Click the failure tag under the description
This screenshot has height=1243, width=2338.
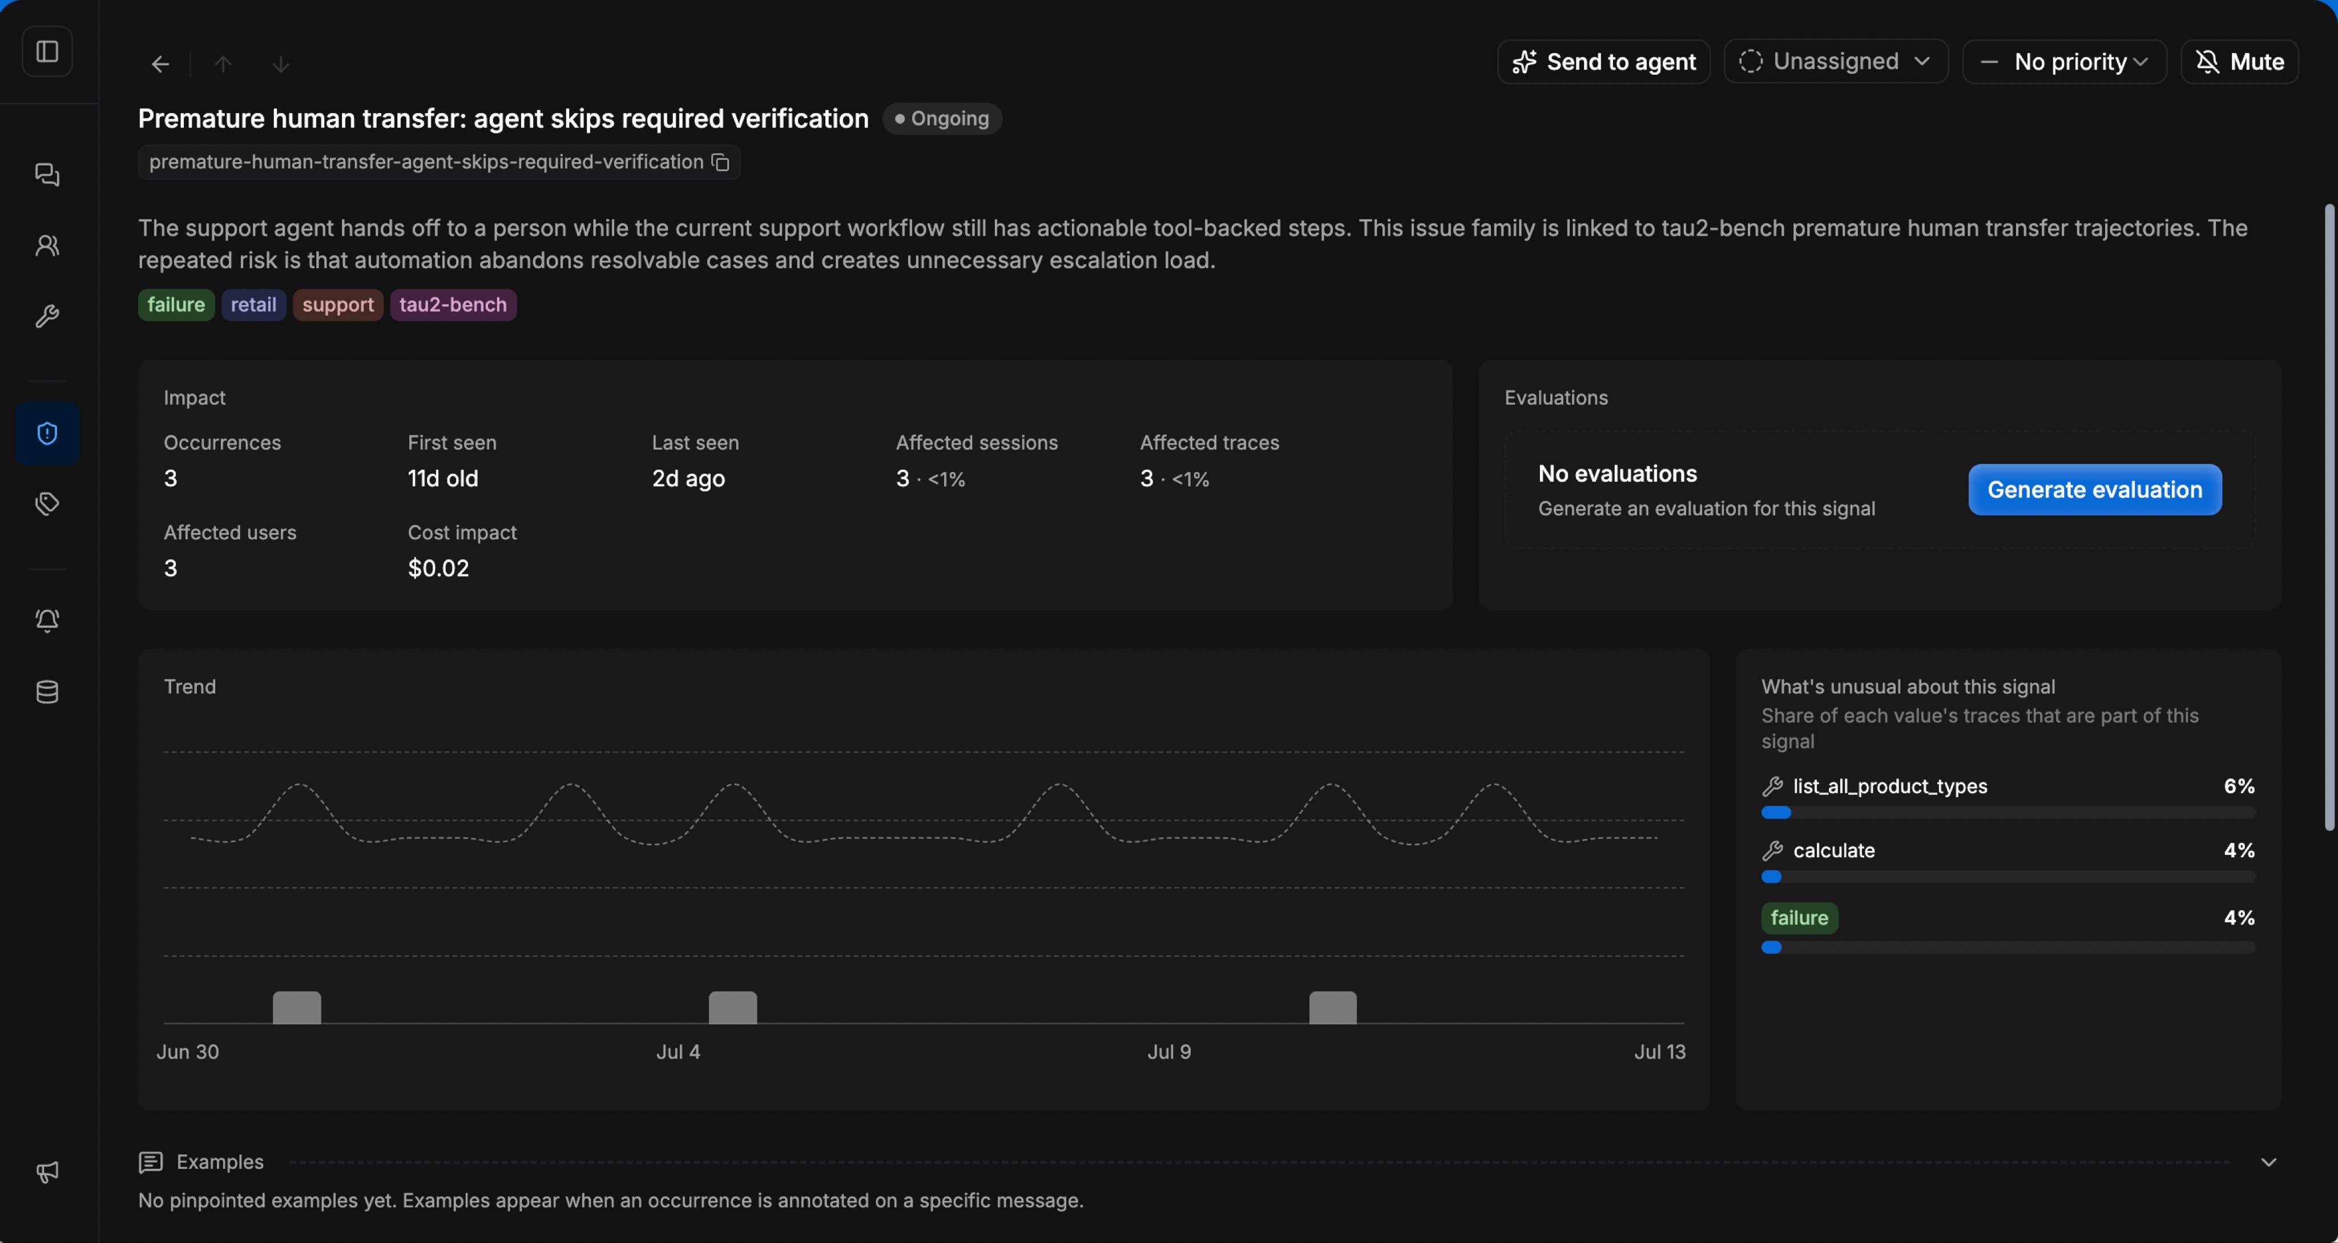pyautogui.click(x=176, y=305)
